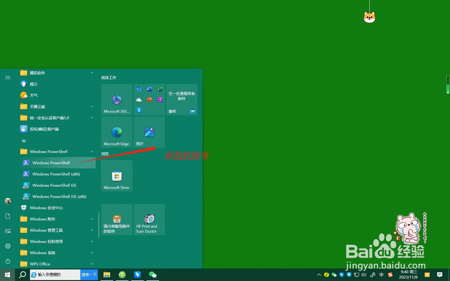The image size is (450, 281).
Task: Click the 搜索一下 search button
Action: pos(89,275)
